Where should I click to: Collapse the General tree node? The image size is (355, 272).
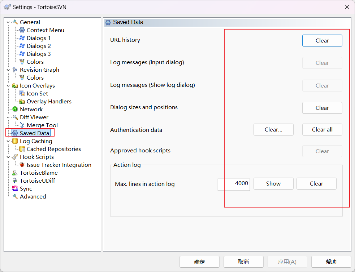point(8,22)
